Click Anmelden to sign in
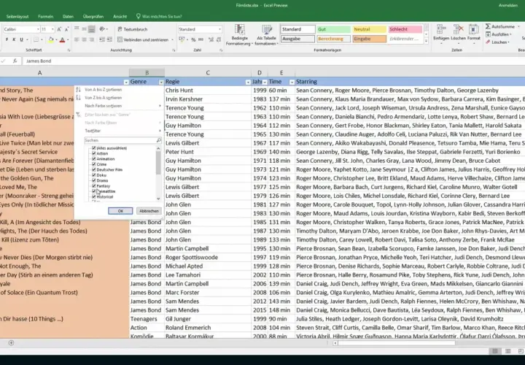 pos(508,5)
